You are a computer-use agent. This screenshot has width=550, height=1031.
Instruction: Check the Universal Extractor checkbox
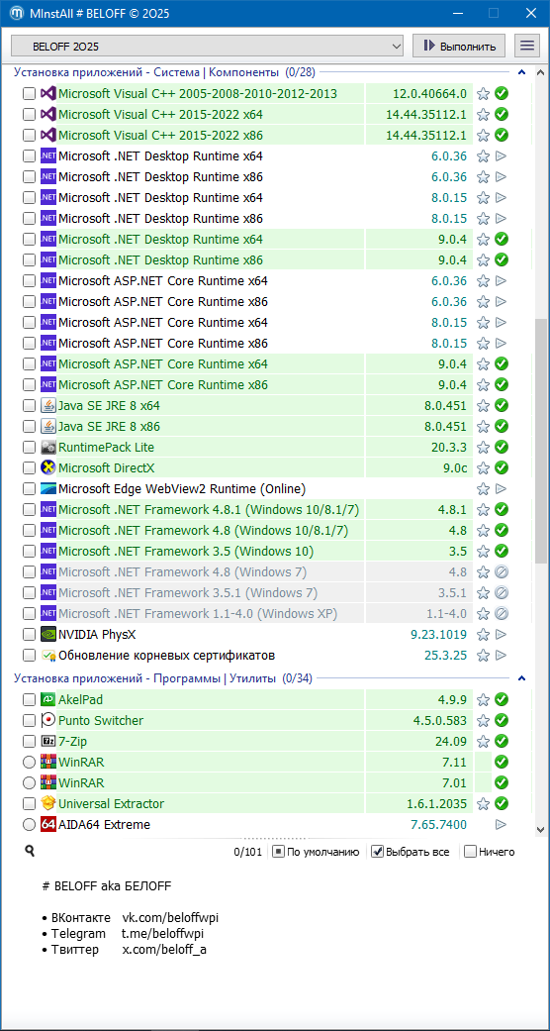[29, 803]
